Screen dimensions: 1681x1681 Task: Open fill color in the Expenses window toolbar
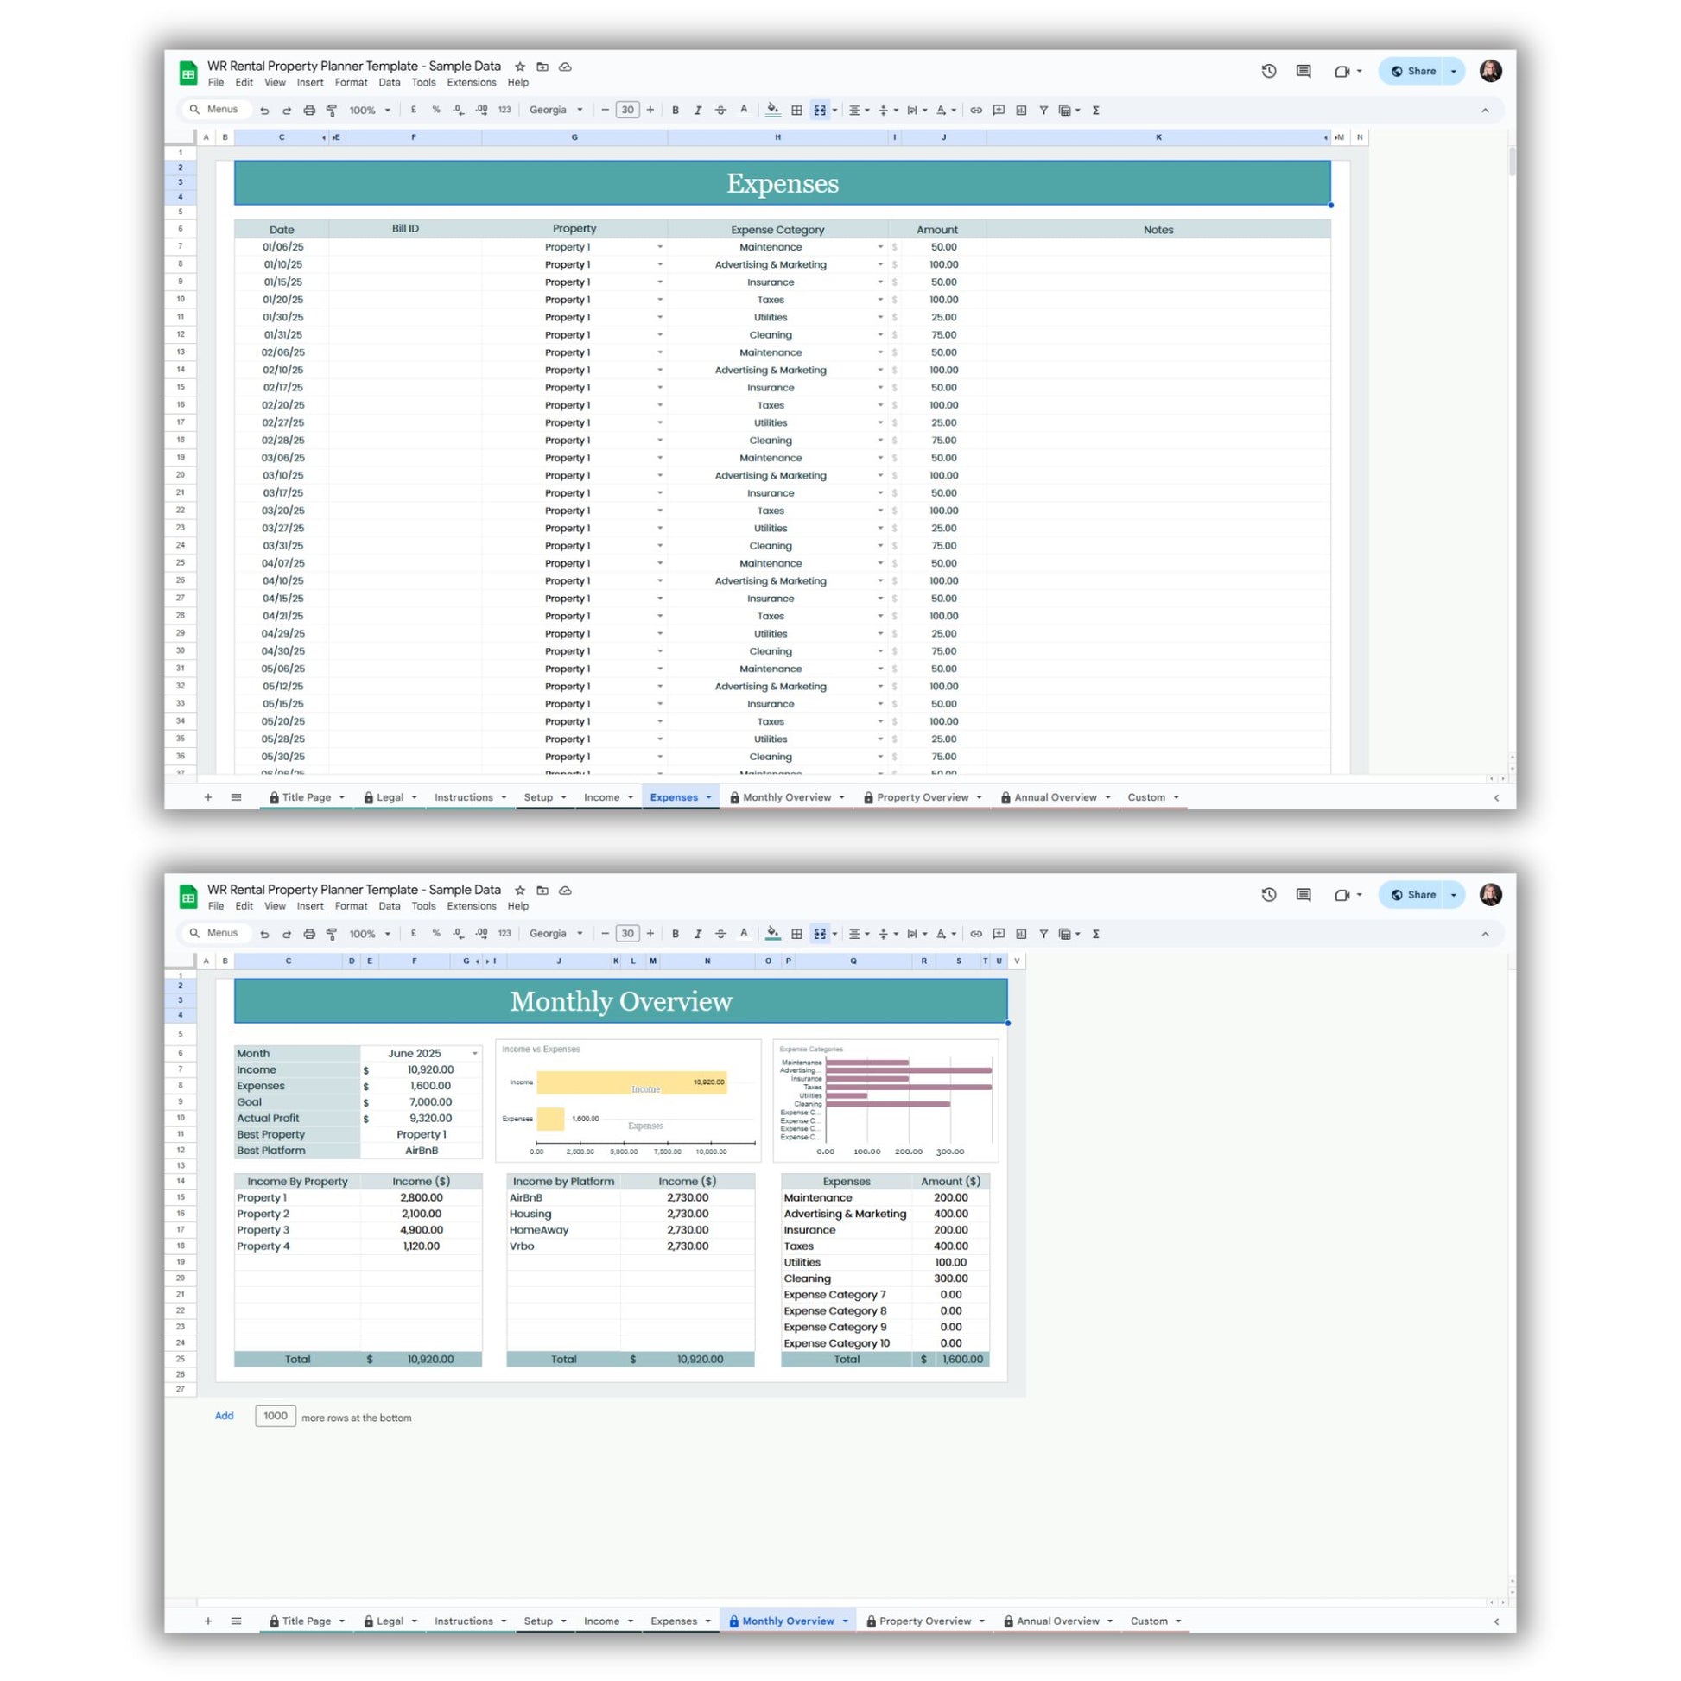click(x=771, y=111)
